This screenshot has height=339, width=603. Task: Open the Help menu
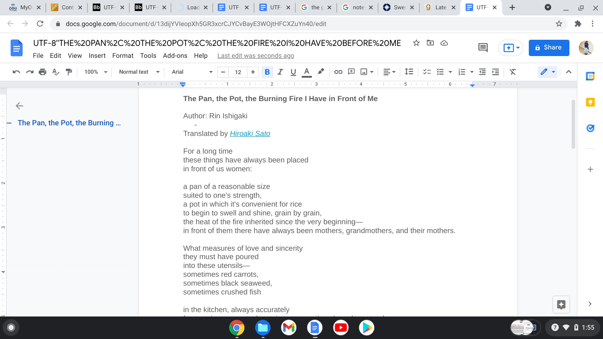201,56
